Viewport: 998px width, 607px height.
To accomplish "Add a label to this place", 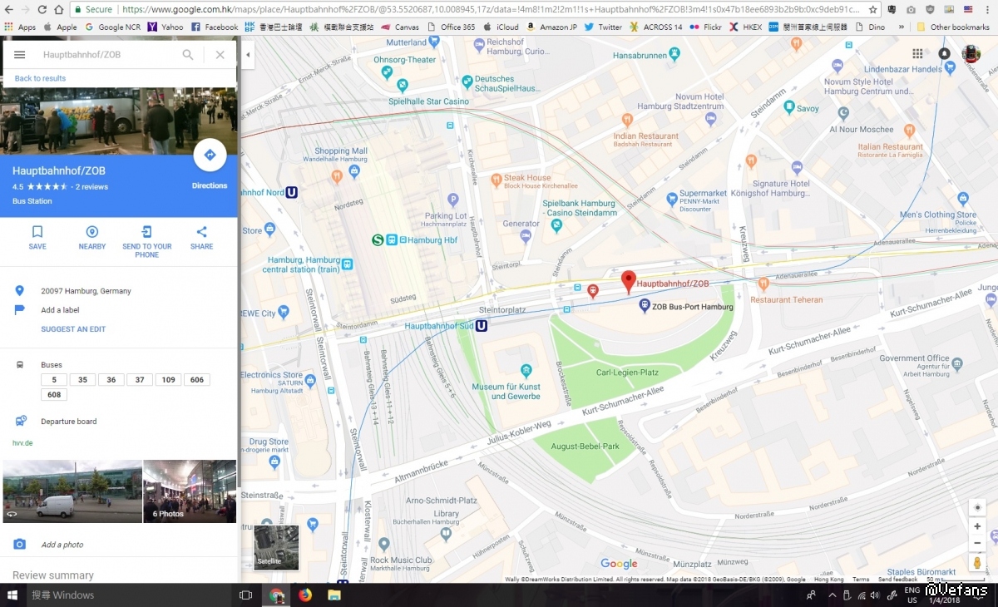I will pyautogui.click(x=60, y=310).
